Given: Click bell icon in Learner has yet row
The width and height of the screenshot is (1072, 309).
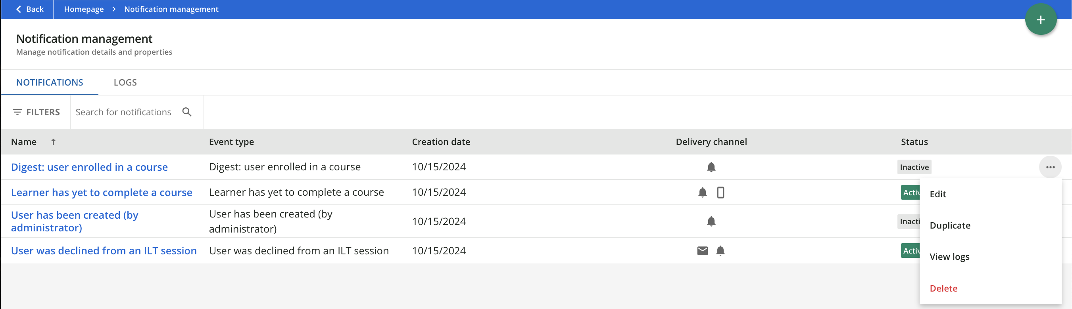Looking at the screenshot, I should [x=703, y=192].
